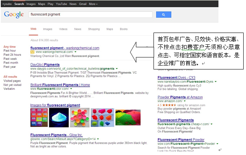
Task: Click the fluorescent pigment search input field
Action: [x=91, y=15]
